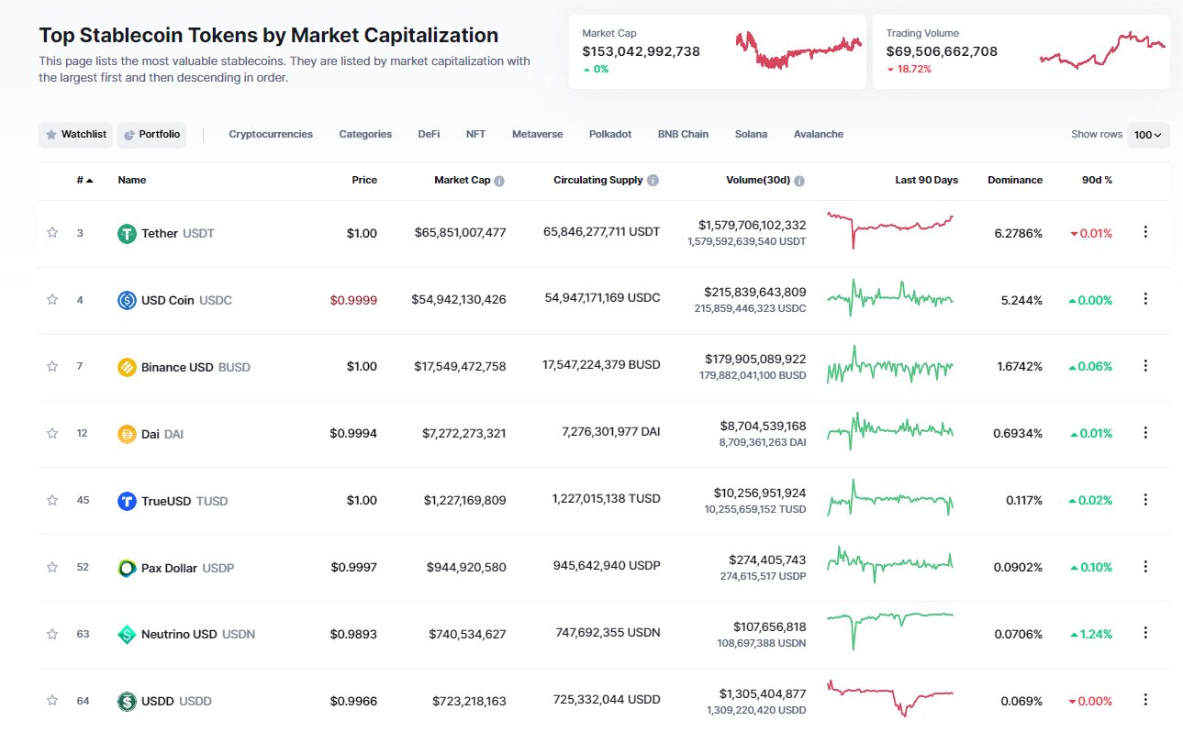Favorite Binance USD with the star
1183x732 pixels.
point(52,366)
